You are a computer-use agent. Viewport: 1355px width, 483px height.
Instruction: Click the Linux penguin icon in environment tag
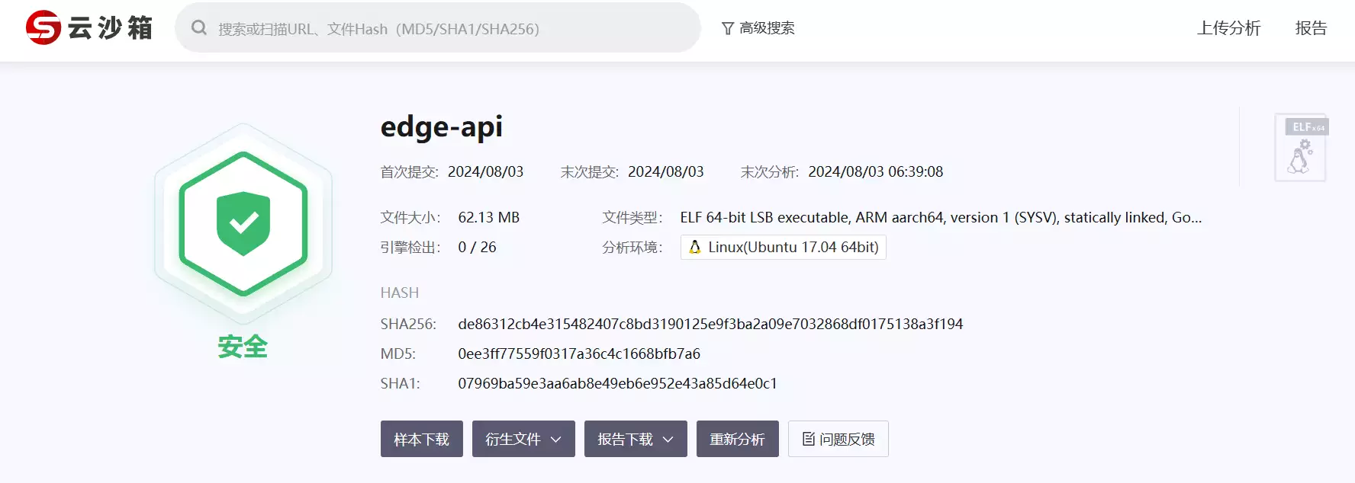[x=695, y=247]
